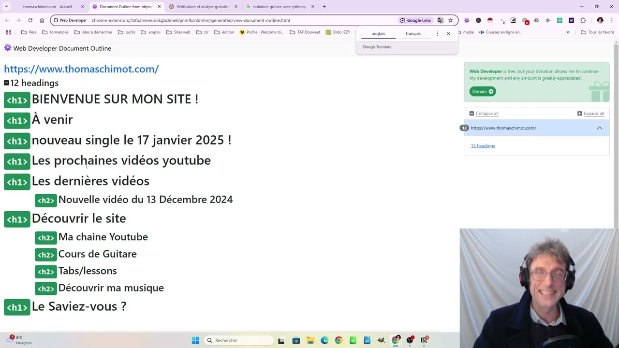Click the green square extension icon
619x348 pixels.
560,20
